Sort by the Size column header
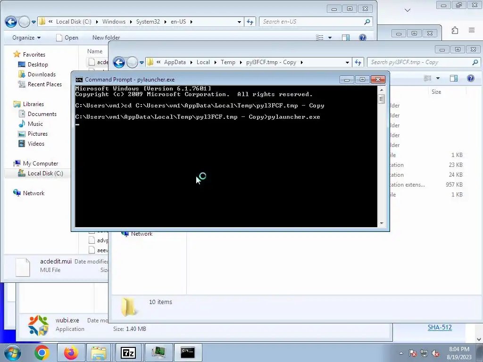This screenshot has height=362, width=483. coord(436,92)
